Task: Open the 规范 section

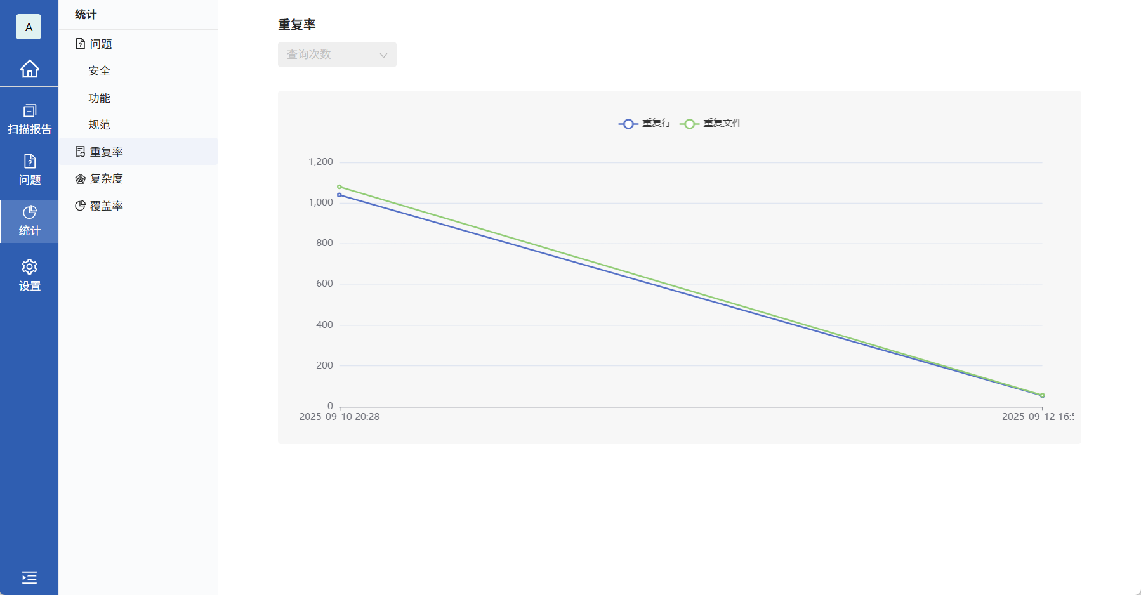Action: click(x=99, y=124)
